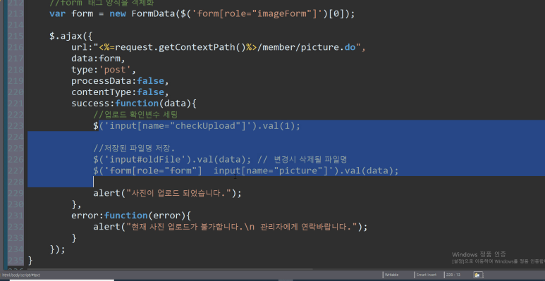Click the alert '사진이 업로드 되었습니다.' line
This screenshot has height=281, width=545.
167,193
